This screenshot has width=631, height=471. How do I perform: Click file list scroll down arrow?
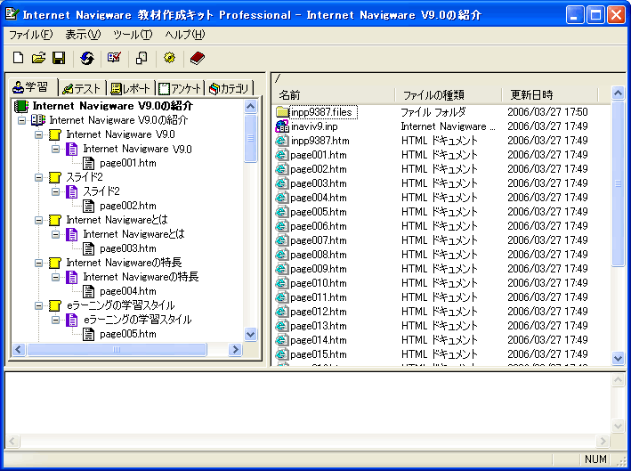[618, 357]
